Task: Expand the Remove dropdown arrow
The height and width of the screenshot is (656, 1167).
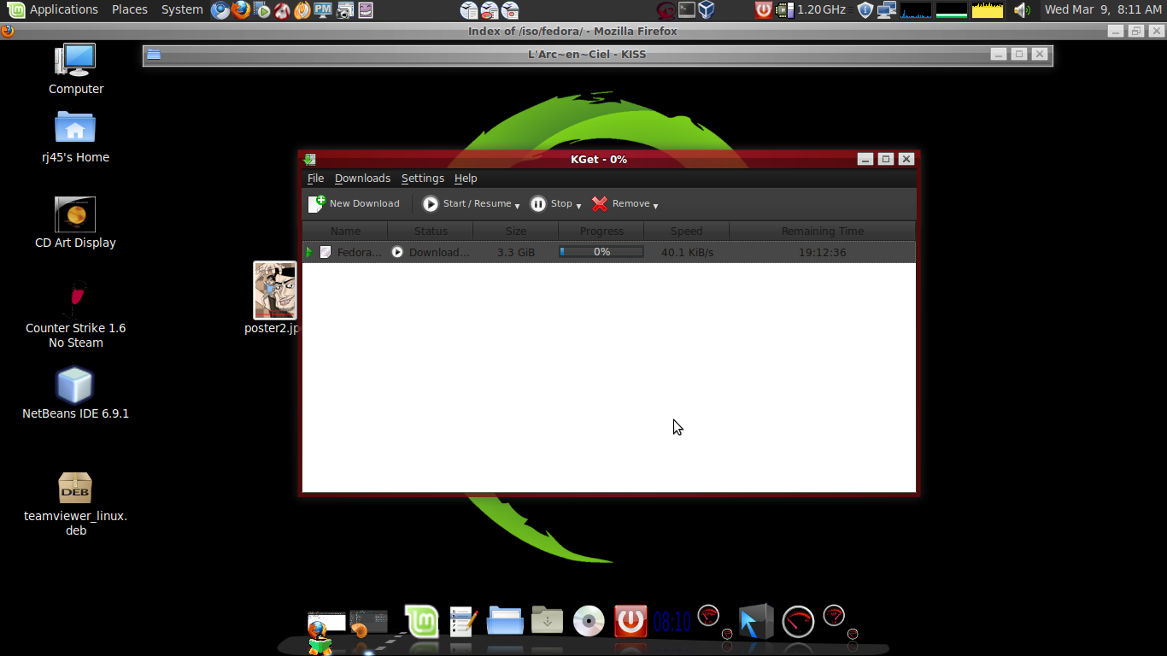Action: (x=655, y=205)
